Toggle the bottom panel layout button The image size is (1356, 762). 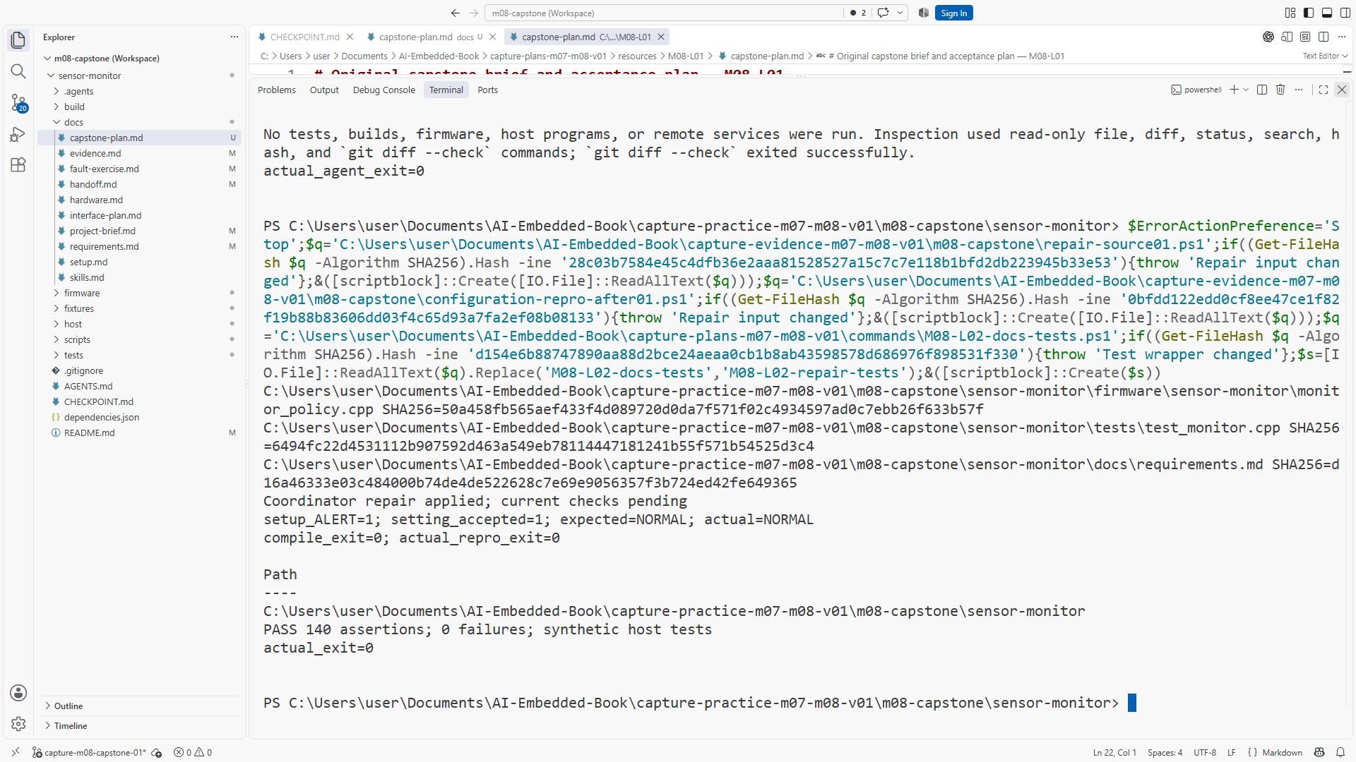tap(1327, 13)
